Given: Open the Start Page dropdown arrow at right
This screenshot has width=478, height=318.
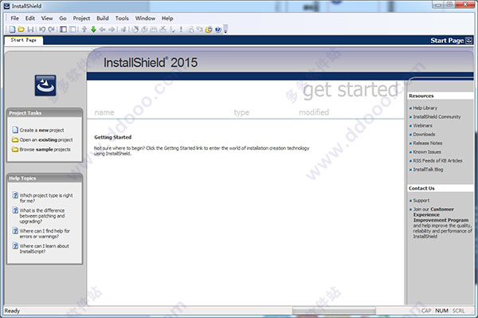Looking at the screenshot, I should [x=469, y=40].
